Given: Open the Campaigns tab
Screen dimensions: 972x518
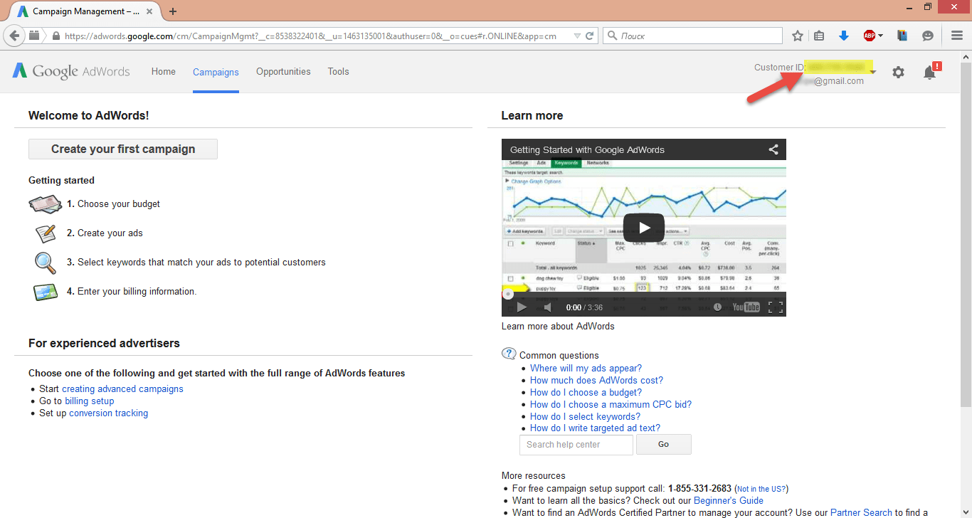Looking at the screenshot, I should coord(216,72).
